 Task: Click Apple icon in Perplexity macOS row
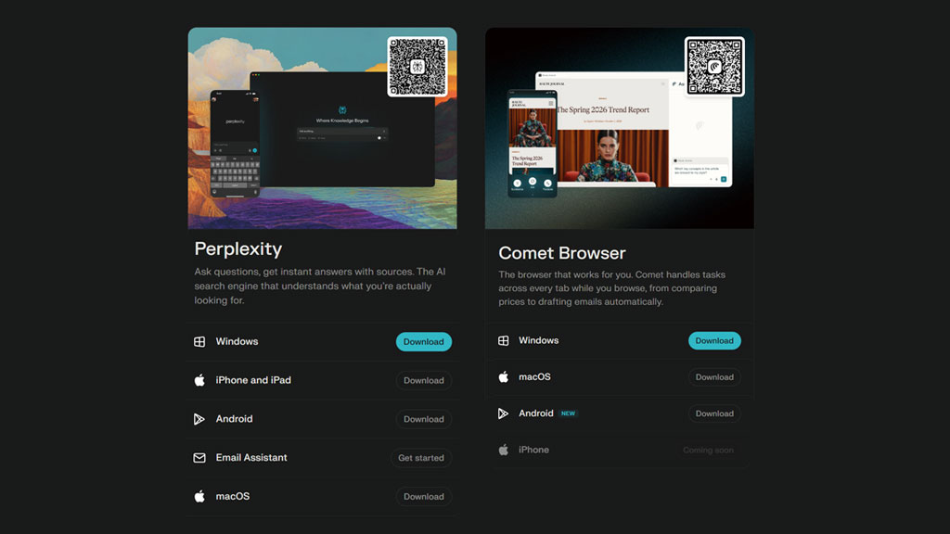pyautogui.click(x=199, y=497)
